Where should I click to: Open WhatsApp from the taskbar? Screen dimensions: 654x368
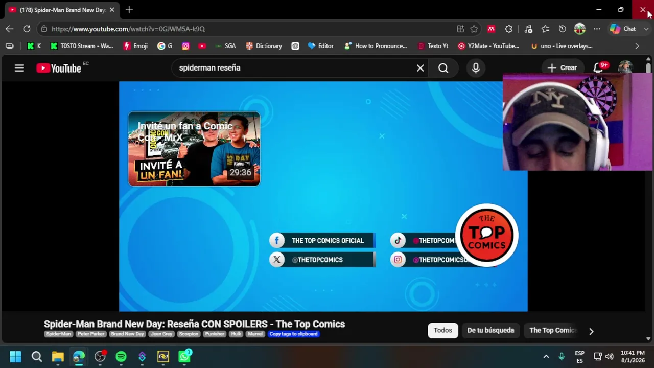[x=184, y=356]
